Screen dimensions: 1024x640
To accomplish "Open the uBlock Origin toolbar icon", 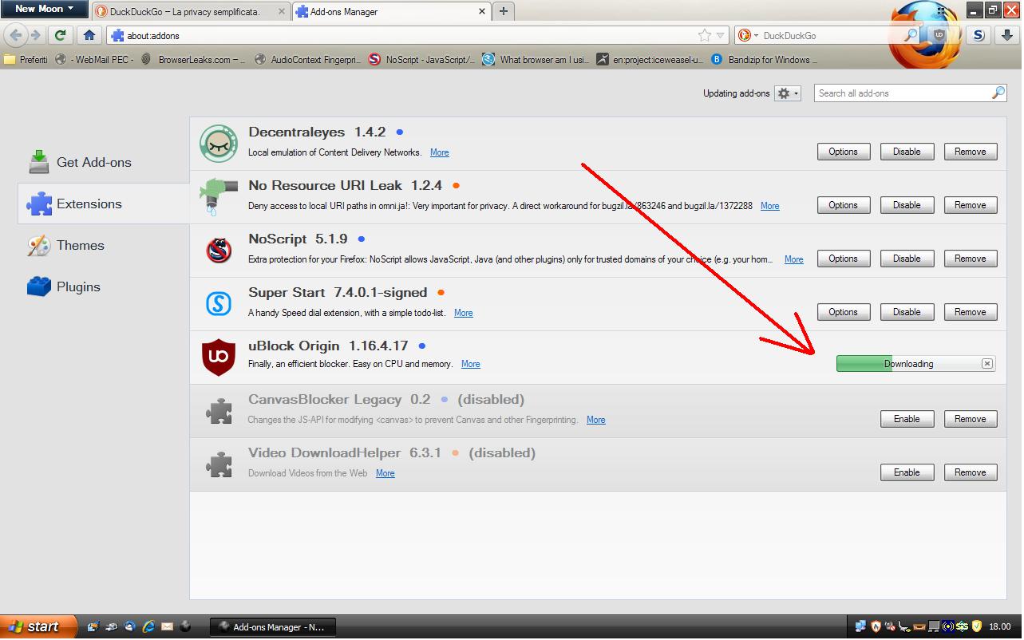I will [x=939, y=35].
